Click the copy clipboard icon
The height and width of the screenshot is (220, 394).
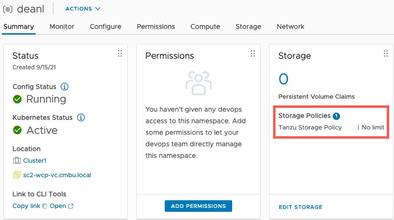click(x=45, y=206)
